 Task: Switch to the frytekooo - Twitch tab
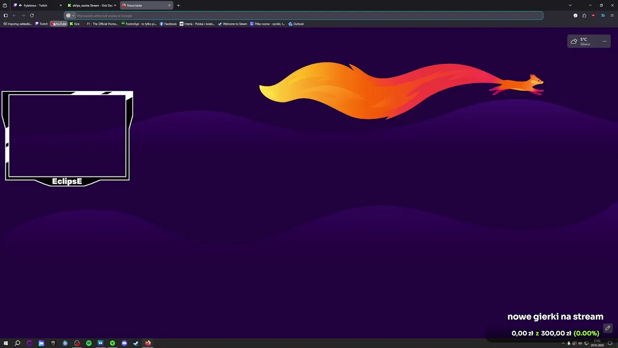pos(37,5)
